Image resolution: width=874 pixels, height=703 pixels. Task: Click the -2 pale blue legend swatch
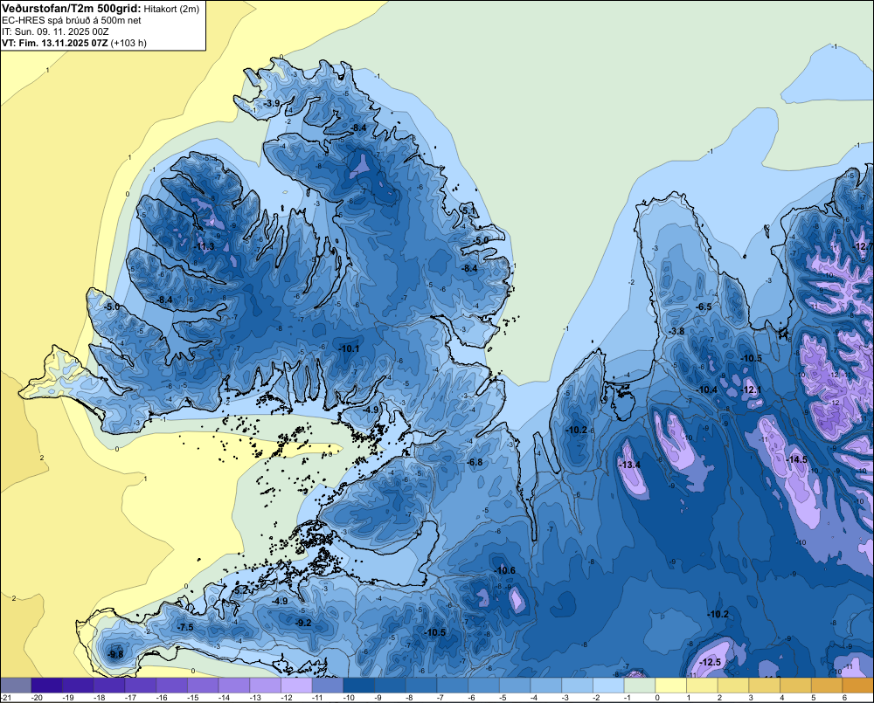(x=608, y=686)
